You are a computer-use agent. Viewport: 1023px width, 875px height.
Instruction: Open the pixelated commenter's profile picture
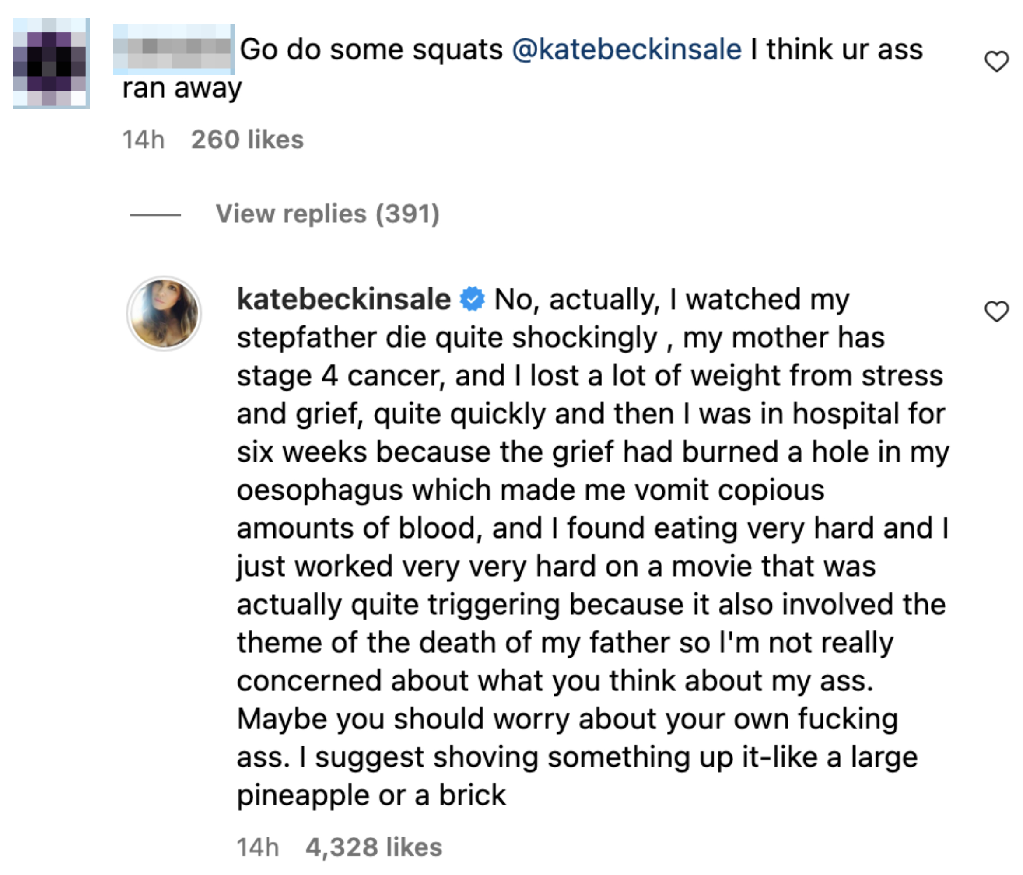[51, 63]
